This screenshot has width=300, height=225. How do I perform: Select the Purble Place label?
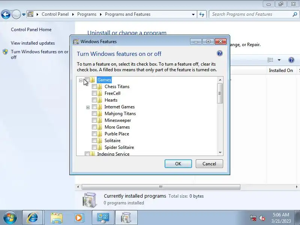pyautogui.click(x=117, y=134)
